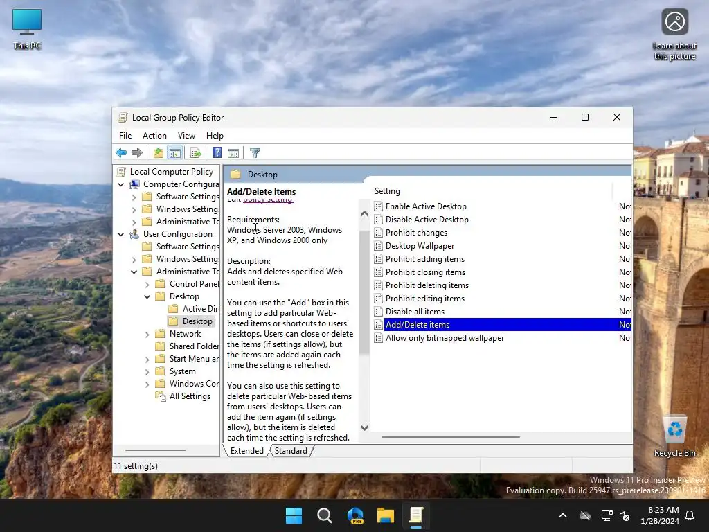Select Prohibit editing items policy

pyautogui.click(x=425, y=298)
